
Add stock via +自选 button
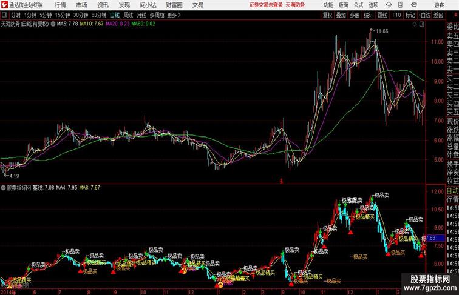(x=424, y=15)
